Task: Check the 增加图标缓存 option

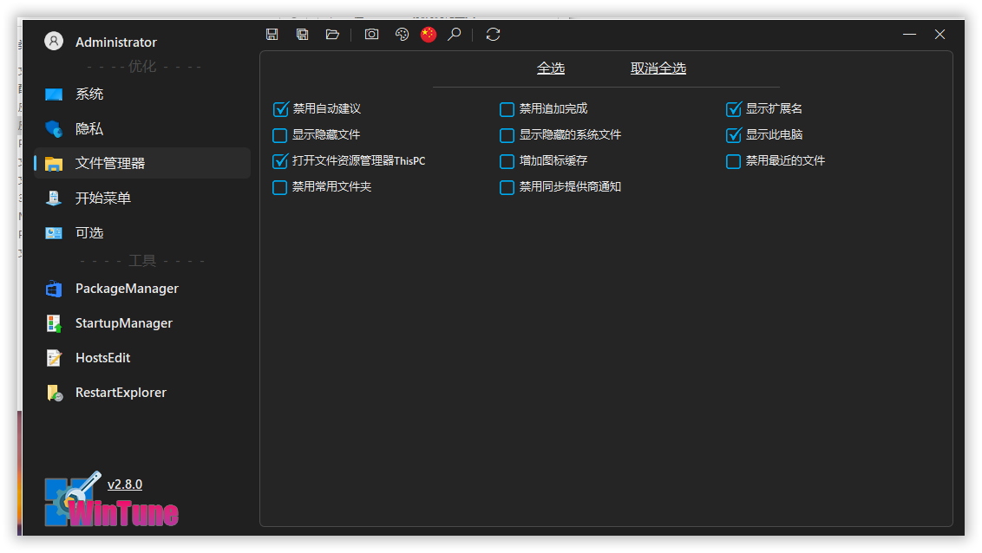Action: coord(507,161)
